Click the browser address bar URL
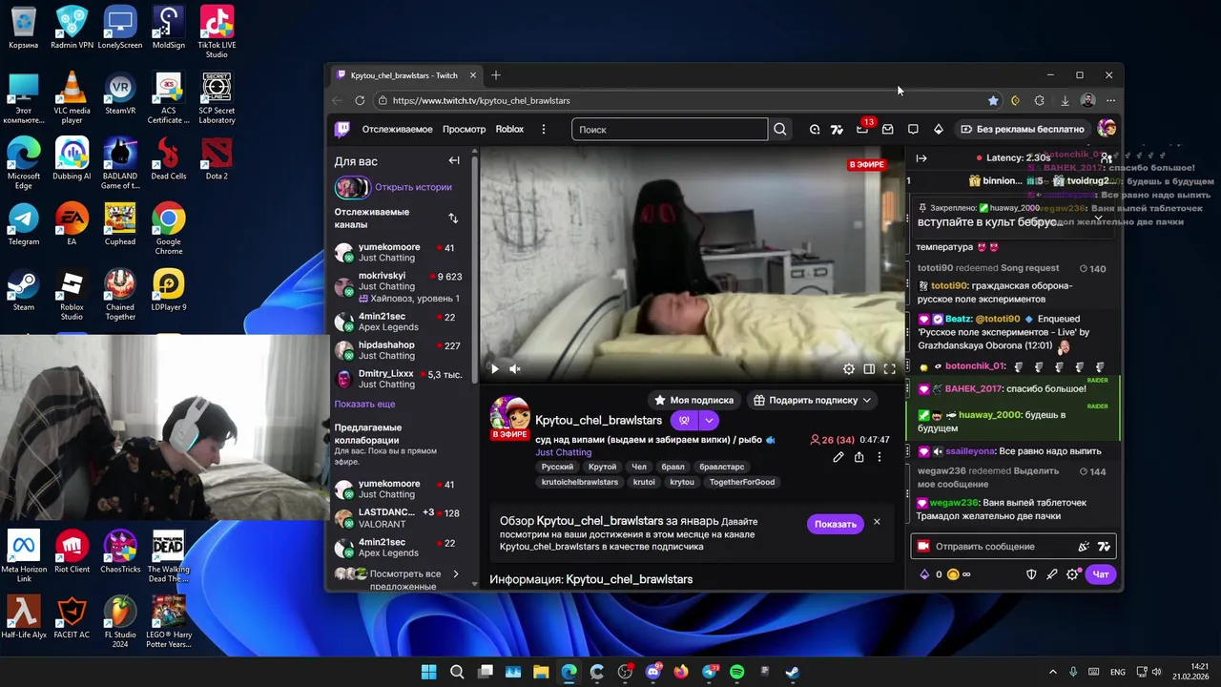Screen dimensions: 1221x687 481,100
